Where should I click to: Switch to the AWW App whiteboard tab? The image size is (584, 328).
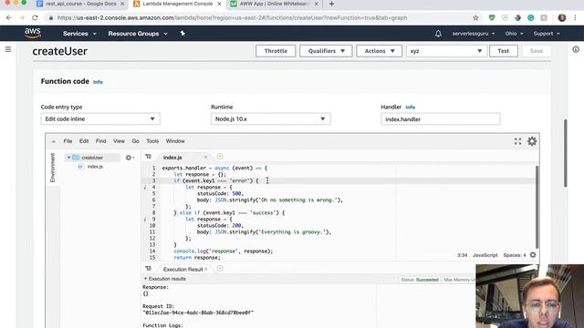coord(275,4)
